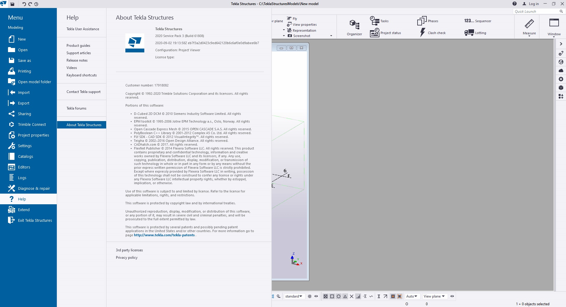The width and height of the screenshot is (566, 307).
Task: Open Keyboard shortcuts help entry
Action: [82, 75]
